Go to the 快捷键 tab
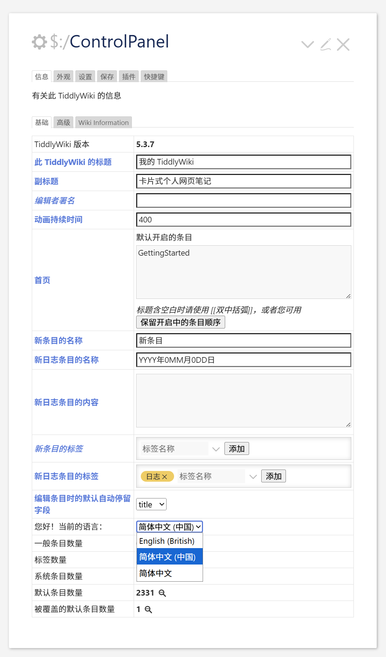This screenshot has height=657, width=386. tap(154, 76)
